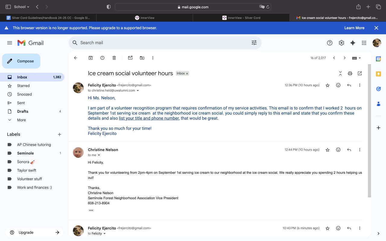Open the conversation toolbar More options menu
This screenshot has height=241, width=386.
[x=153, y=58]
